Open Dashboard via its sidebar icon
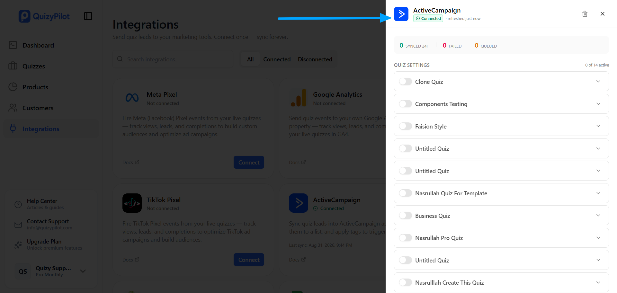 click(13, 45)
